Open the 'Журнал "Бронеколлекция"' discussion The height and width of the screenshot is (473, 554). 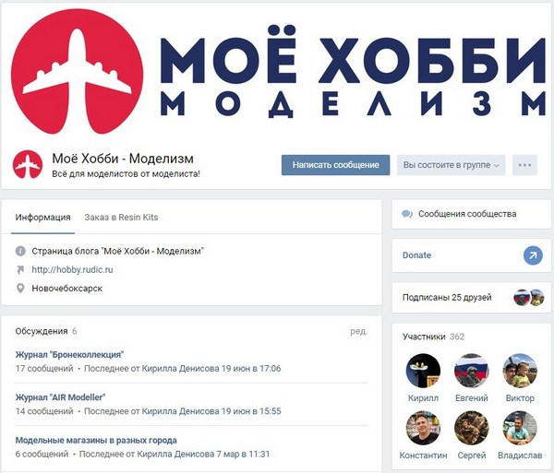pyautogui.click(x=69, y=354)
